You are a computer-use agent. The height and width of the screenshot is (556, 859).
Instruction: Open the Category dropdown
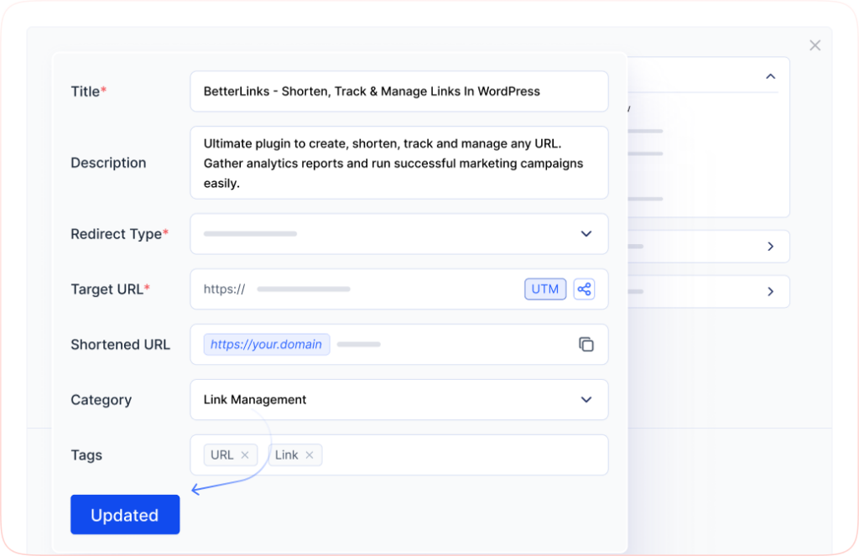(586, 400)
